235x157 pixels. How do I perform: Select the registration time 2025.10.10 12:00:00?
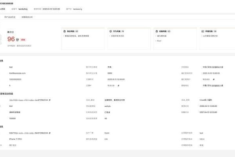pos(116,79)
